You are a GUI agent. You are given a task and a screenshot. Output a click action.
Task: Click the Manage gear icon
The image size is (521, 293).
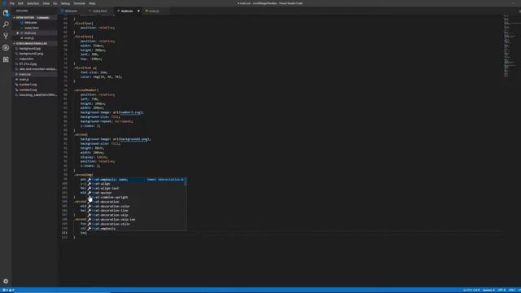(x=6, y=281)
